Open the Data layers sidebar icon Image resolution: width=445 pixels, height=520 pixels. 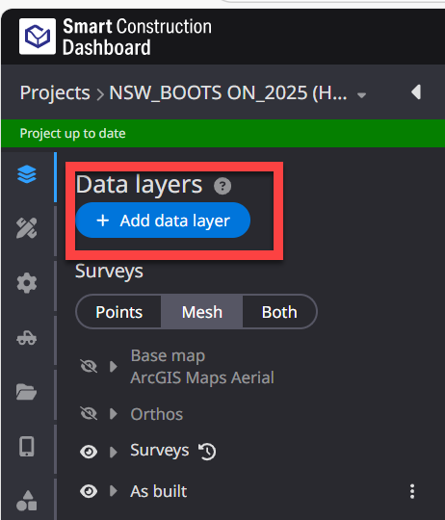pos(27,174)
